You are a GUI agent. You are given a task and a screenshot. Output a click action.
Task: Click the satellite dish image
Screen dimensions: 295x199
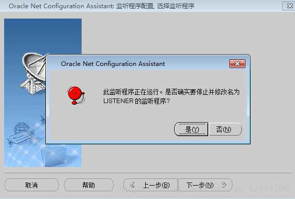33,73
